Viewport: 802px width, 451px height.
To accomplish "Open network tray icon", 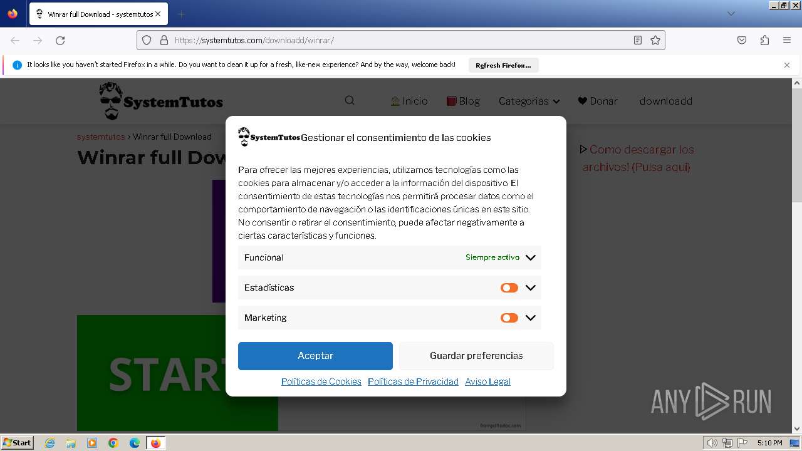I will [x=727, y=443].
